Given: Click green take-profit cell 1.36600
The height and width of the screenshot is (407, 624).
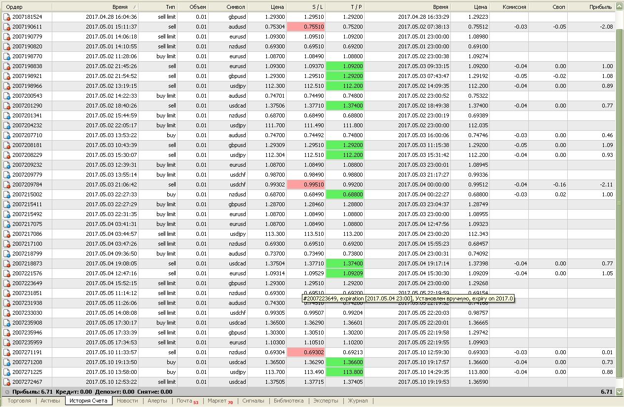Looking at the screenshot, I should 345,362.
